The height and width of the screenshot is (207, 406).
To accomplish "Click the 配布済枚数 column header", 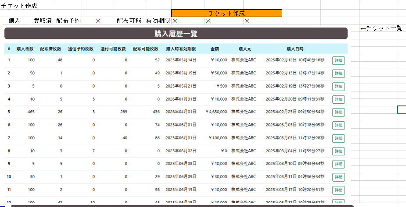I will coord(51,49).
